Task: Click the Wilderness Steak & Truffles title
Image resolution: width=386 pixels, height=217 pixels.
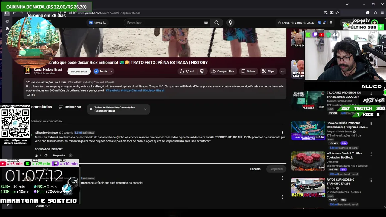Action: [x=344, y=155]
